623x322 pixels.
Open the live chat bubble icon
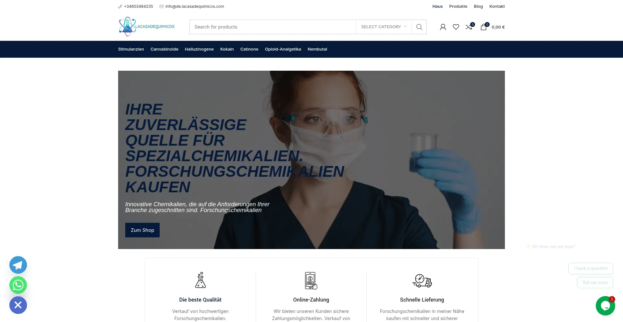pos(605,305)
